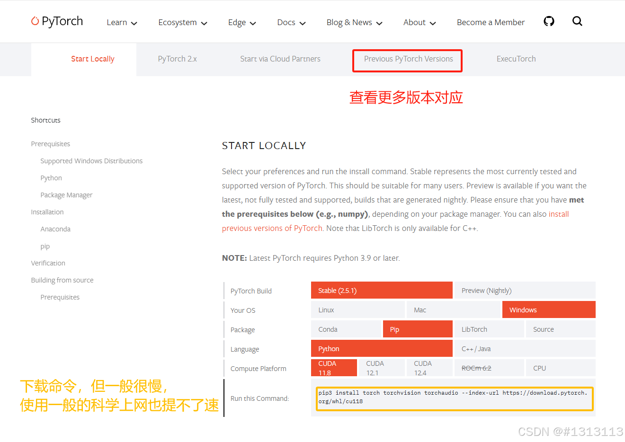Select the LibTorch package option
Viewport: 625px width, 442px height.
pyautogui.click(x=489, y=329)
